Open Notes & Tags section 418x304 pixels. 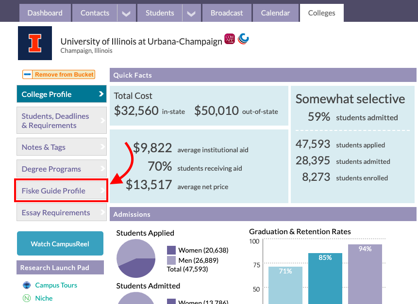pyautogui.click(x=62, y=147)
